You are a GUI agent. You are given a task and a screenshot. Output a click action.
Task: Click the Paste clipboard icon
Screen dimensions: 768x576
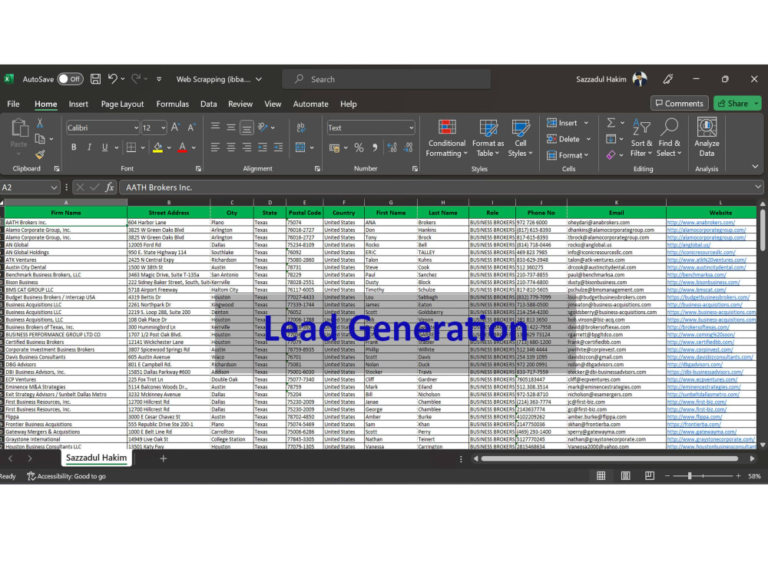pos(19,128)
